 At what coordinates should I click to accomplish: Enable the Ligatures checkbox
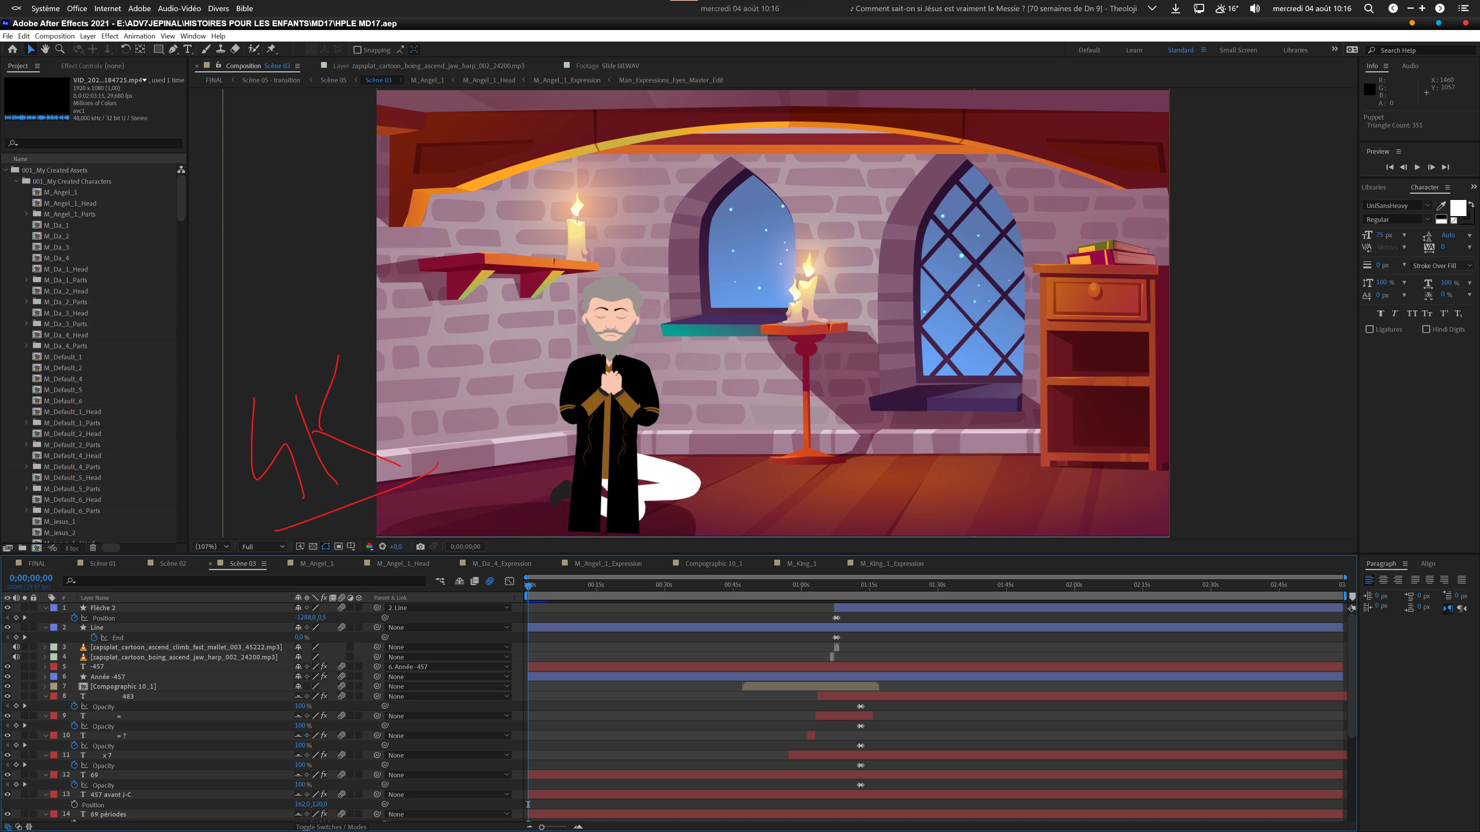coord(1370,329)
